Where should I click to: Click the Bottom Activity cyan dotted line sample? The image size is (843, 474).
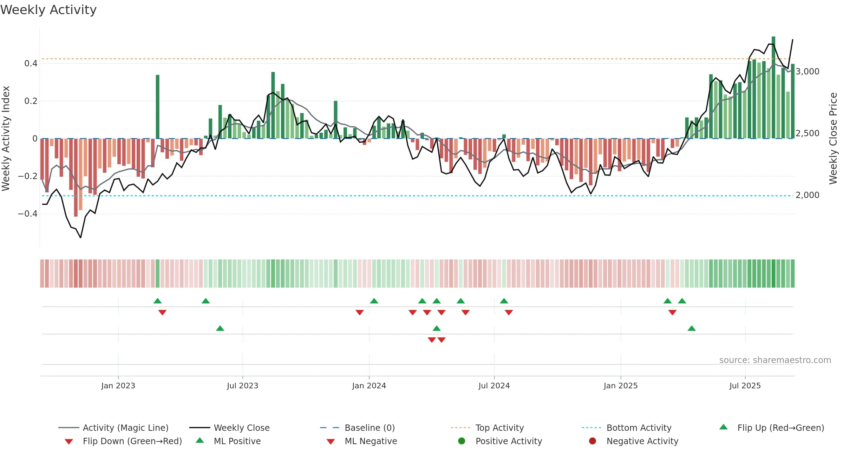coord(592,428)
